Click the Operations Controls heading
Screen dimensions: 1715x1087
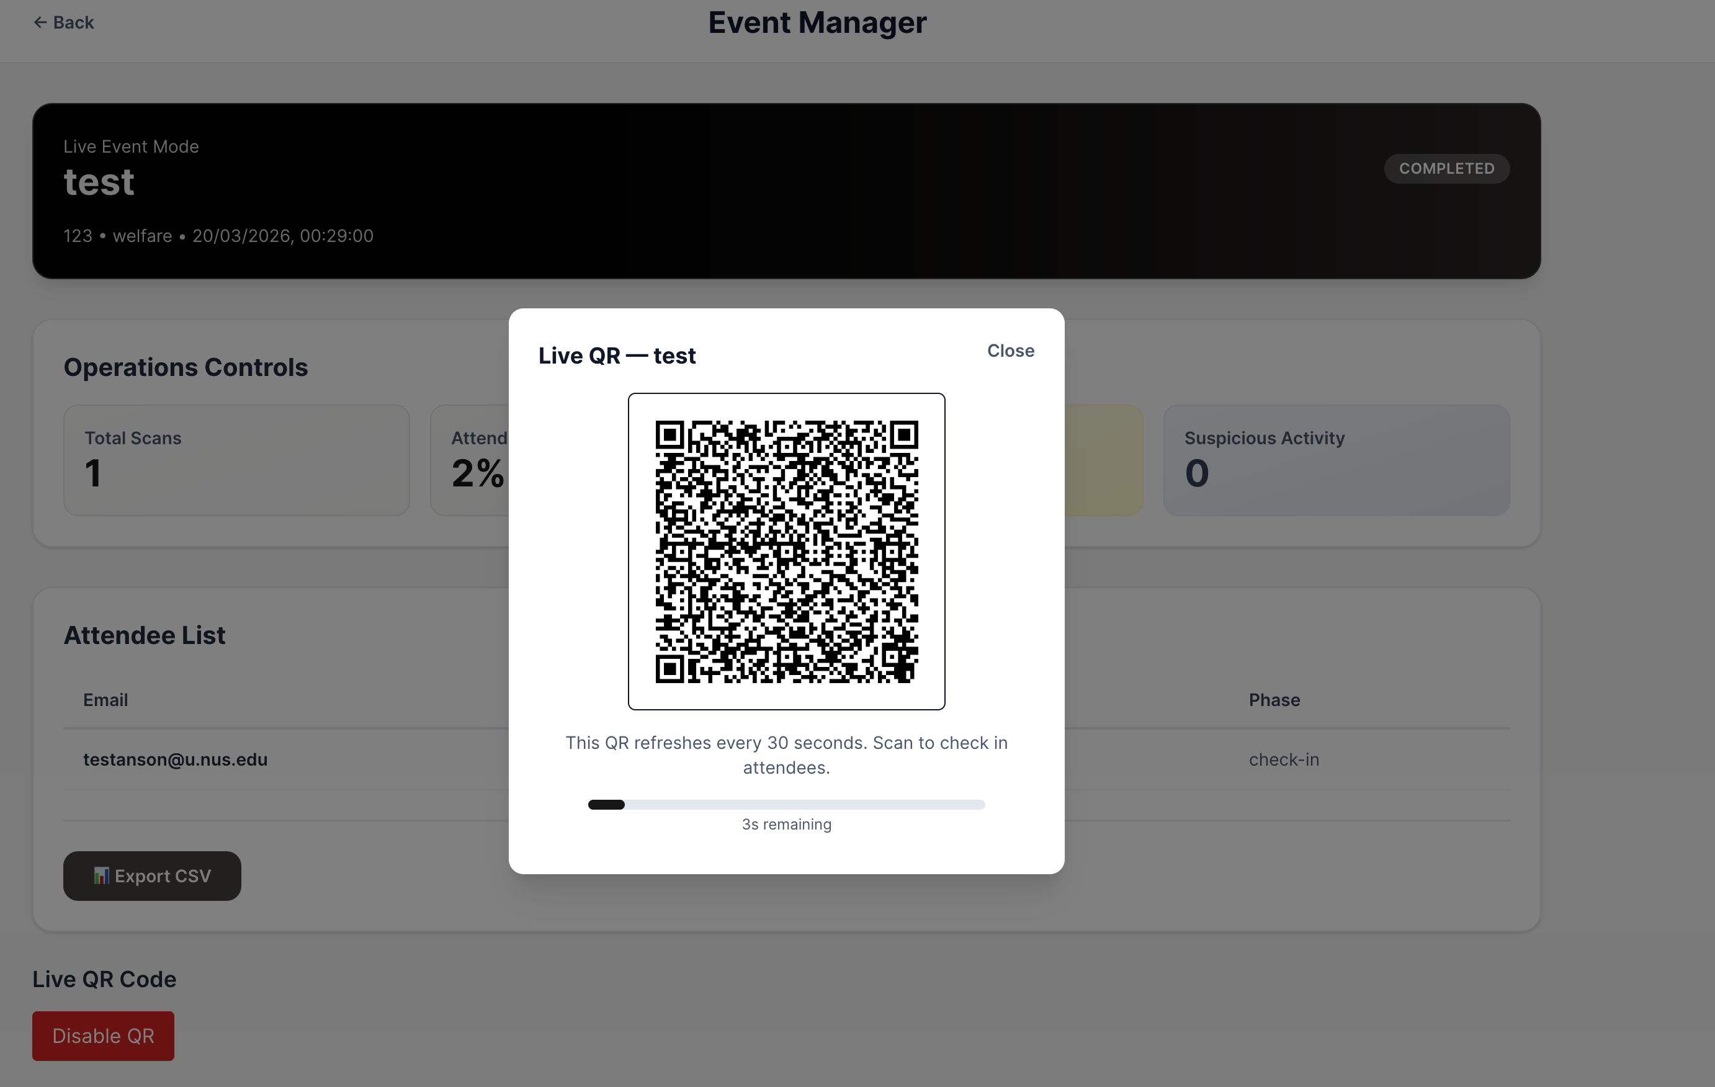(x=186, y=367)
